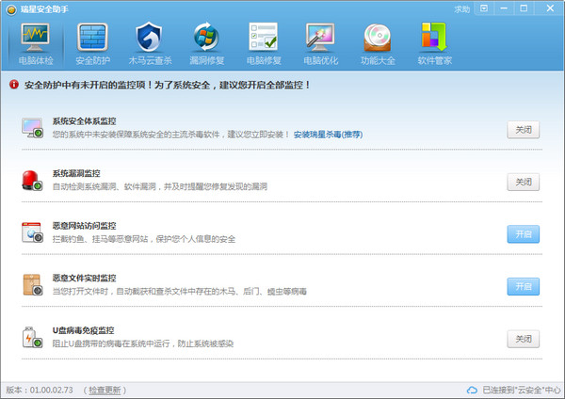
Task: Click the red warning alert icon
Action: [x=14, y=85]
